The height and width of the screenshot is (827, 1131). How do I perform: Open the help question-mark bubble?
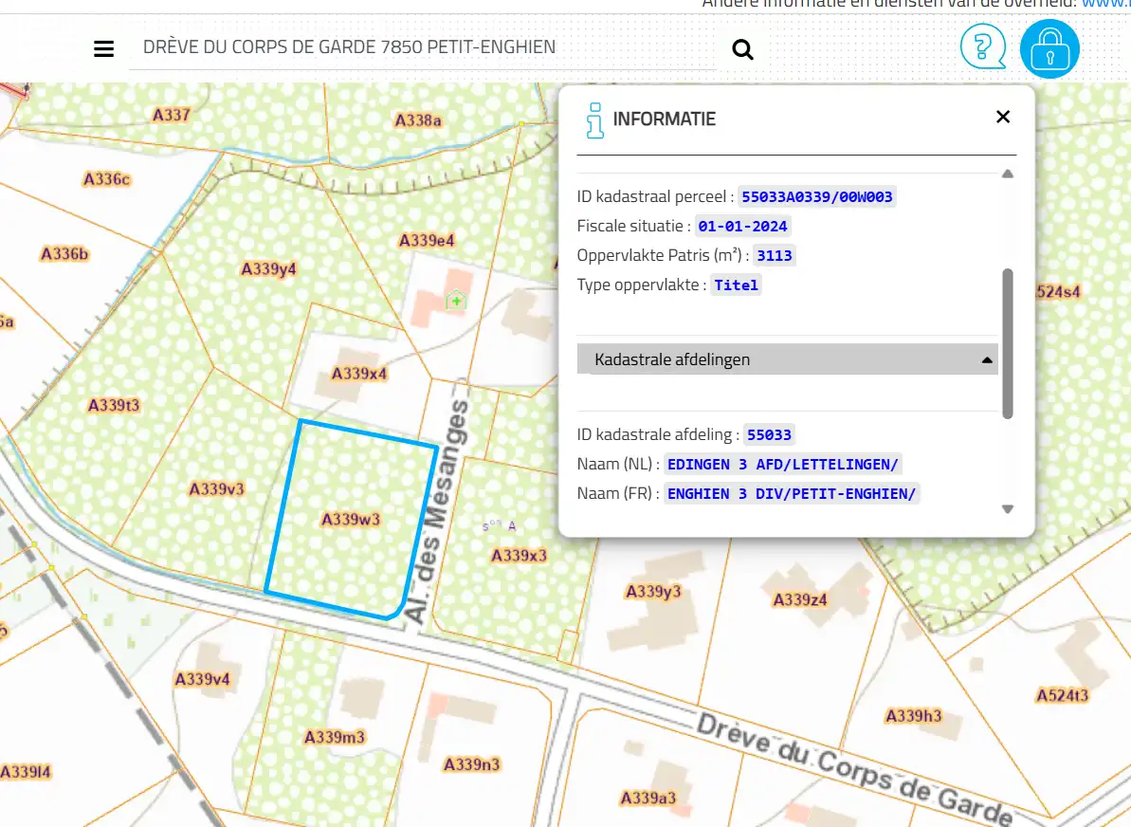[982, 46]
